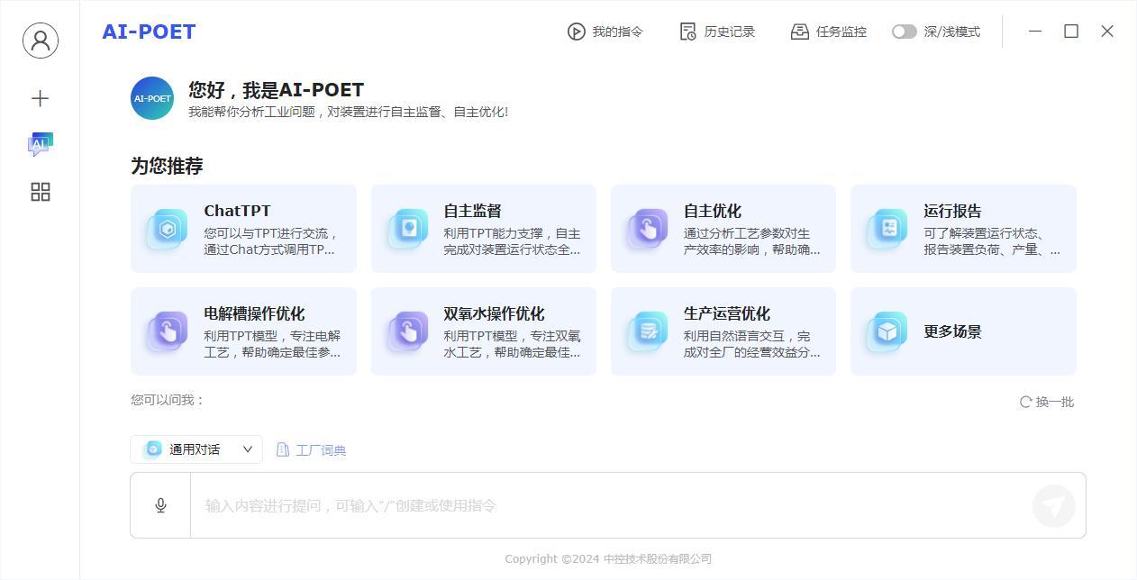This screenshot has width=1137, height=580.
Task: Open the 工厂词典 link
Action: tap(311, 449)
